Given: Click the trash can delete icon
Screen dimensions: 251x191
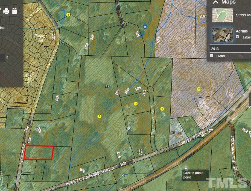Looking at the screenshot, I should point(14,11).
